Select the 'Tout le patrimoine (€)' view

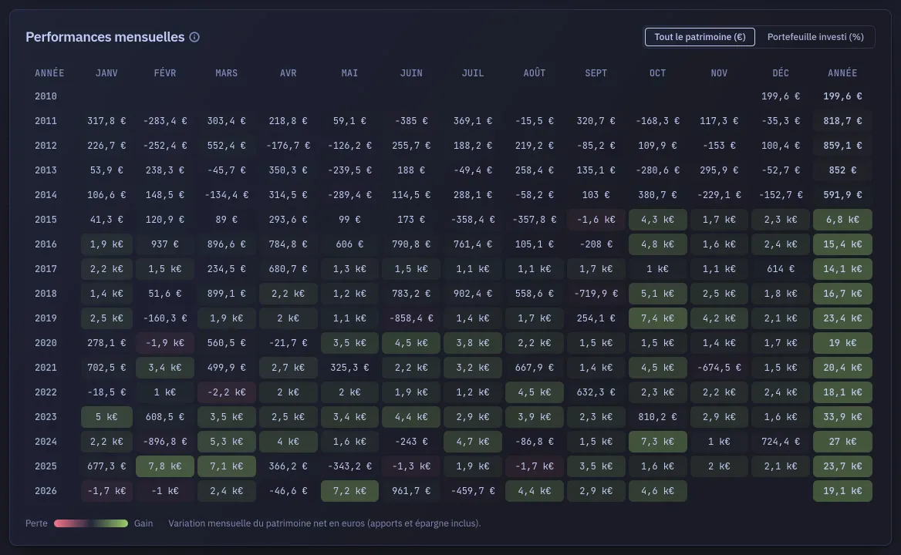[700, 37]
